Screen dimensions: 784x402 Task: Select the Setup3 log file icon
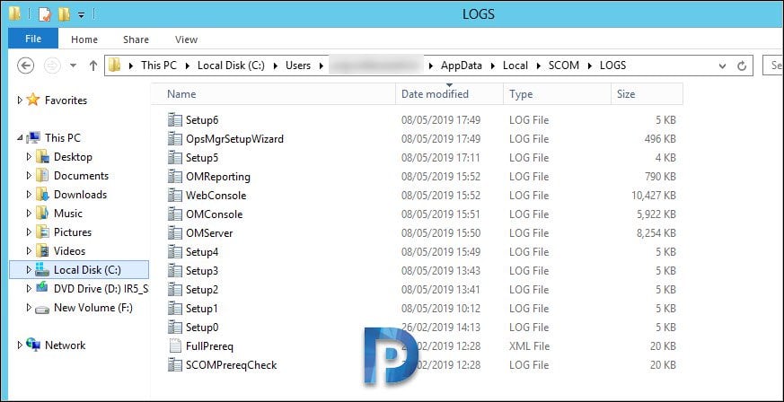click(x=174, y=271)
